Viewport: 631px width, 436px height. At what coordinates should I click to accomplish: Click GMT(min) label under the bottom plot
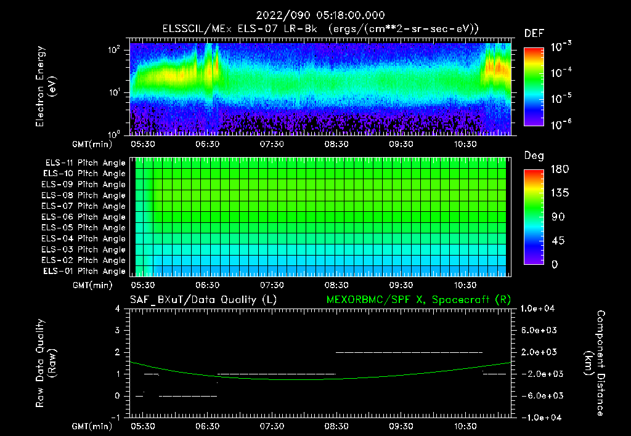click(92, 426)
